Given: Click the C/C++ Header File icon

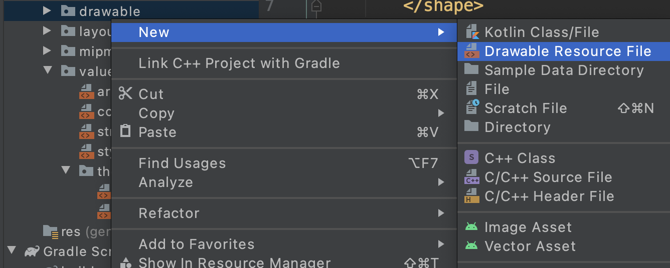Looking at the screenshot, I should tap(472, 196).
